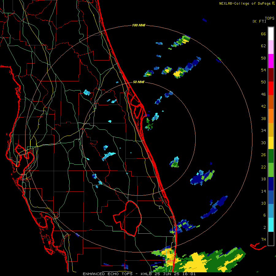This screenshot has height=276, width=276.
Task: Click the "50 NMI" range ring label
Action: pyautogui.click(x=139, y=82)
